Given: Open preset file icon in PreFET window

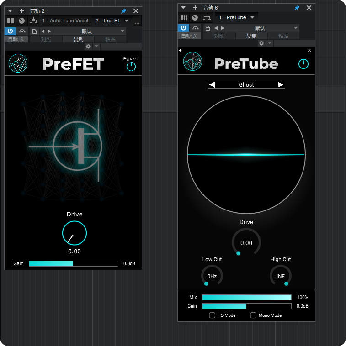Looking at the screenshot, I should click(34, 31).
